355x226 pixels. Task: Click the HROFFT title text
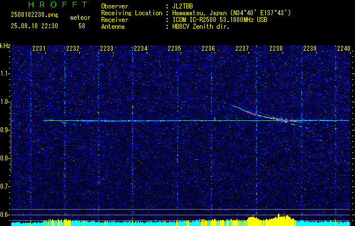click(58, 5)
